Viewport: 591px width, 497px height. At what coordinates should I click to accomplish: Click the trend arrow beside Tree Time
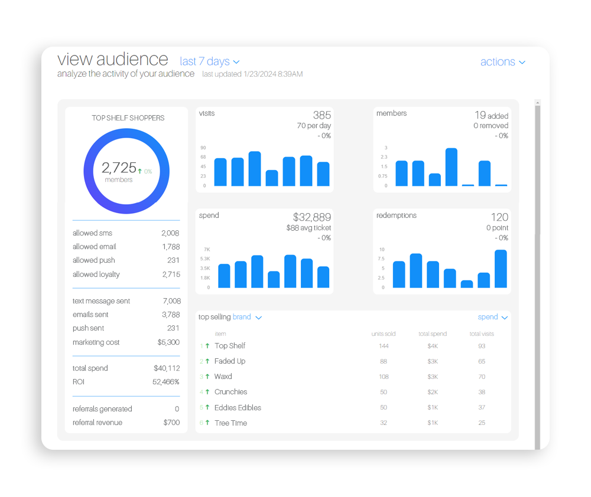coord(207,423)
